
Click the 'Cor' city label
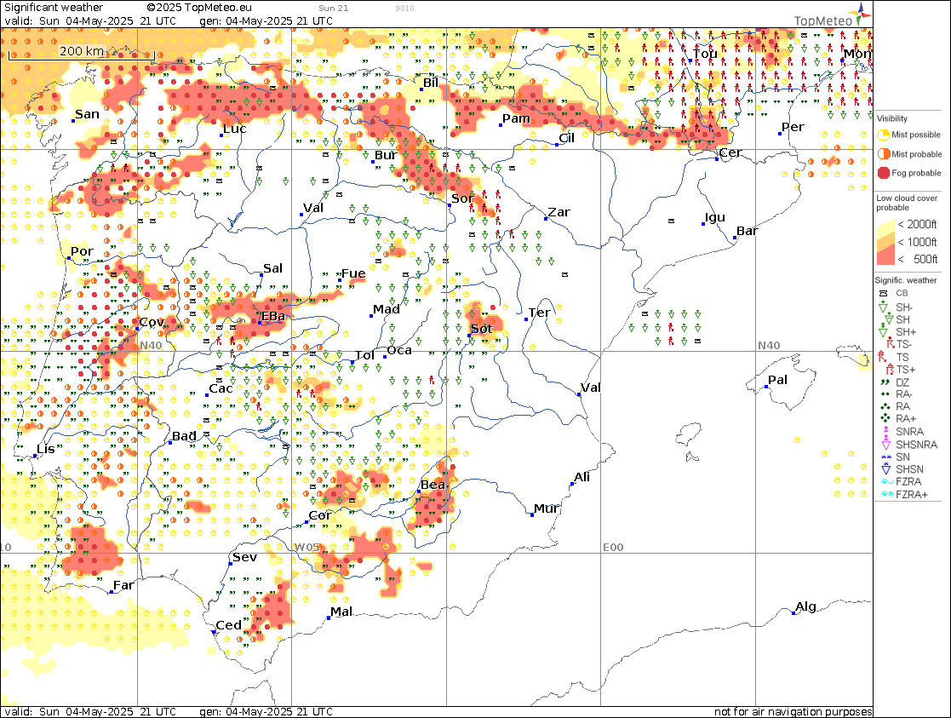point(319,515)
